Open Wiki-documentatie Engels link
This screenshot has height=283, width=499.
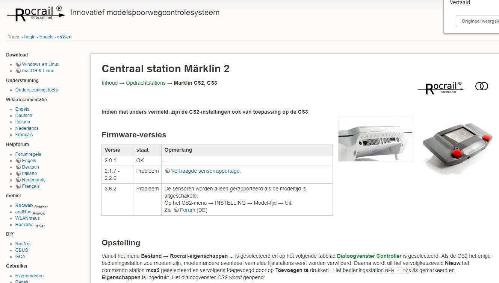pyautogui.click(x=22, y=109)
